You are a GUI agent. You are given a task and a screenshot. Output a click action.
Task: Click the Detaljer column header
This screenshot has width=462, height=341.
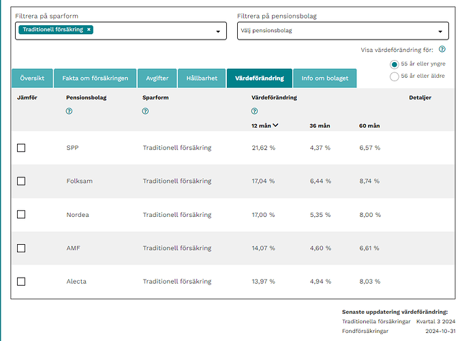click(420, 98)
